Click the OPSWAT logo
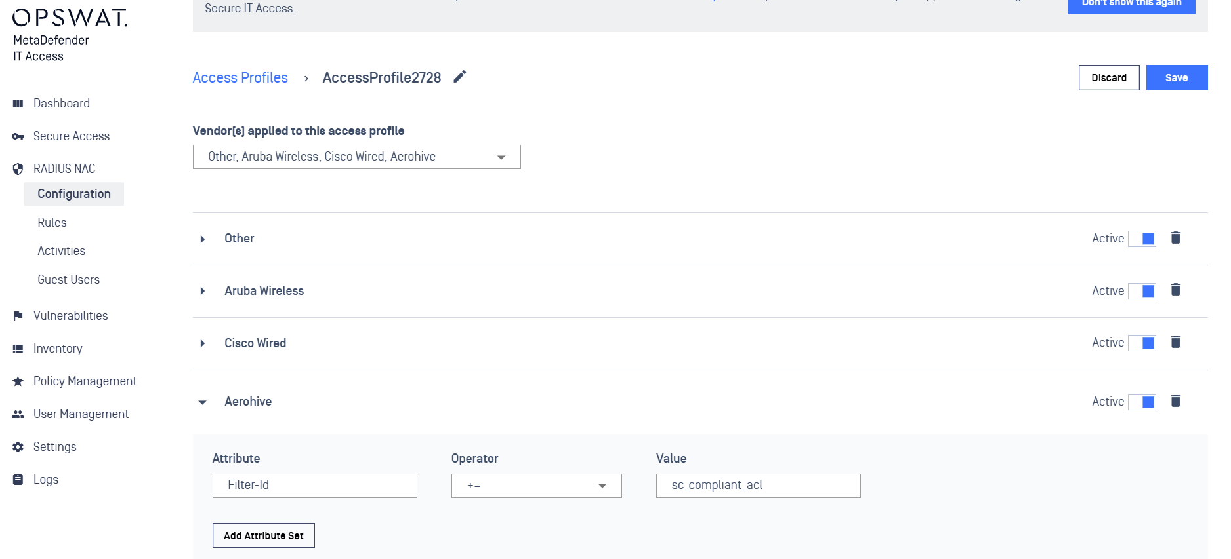Viewport: 1231px width, 559px height. [70, 18]
